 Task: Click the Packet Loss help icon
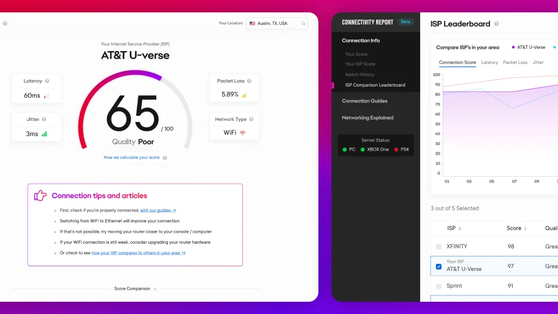pyautogui.click(x=248, y=81)
